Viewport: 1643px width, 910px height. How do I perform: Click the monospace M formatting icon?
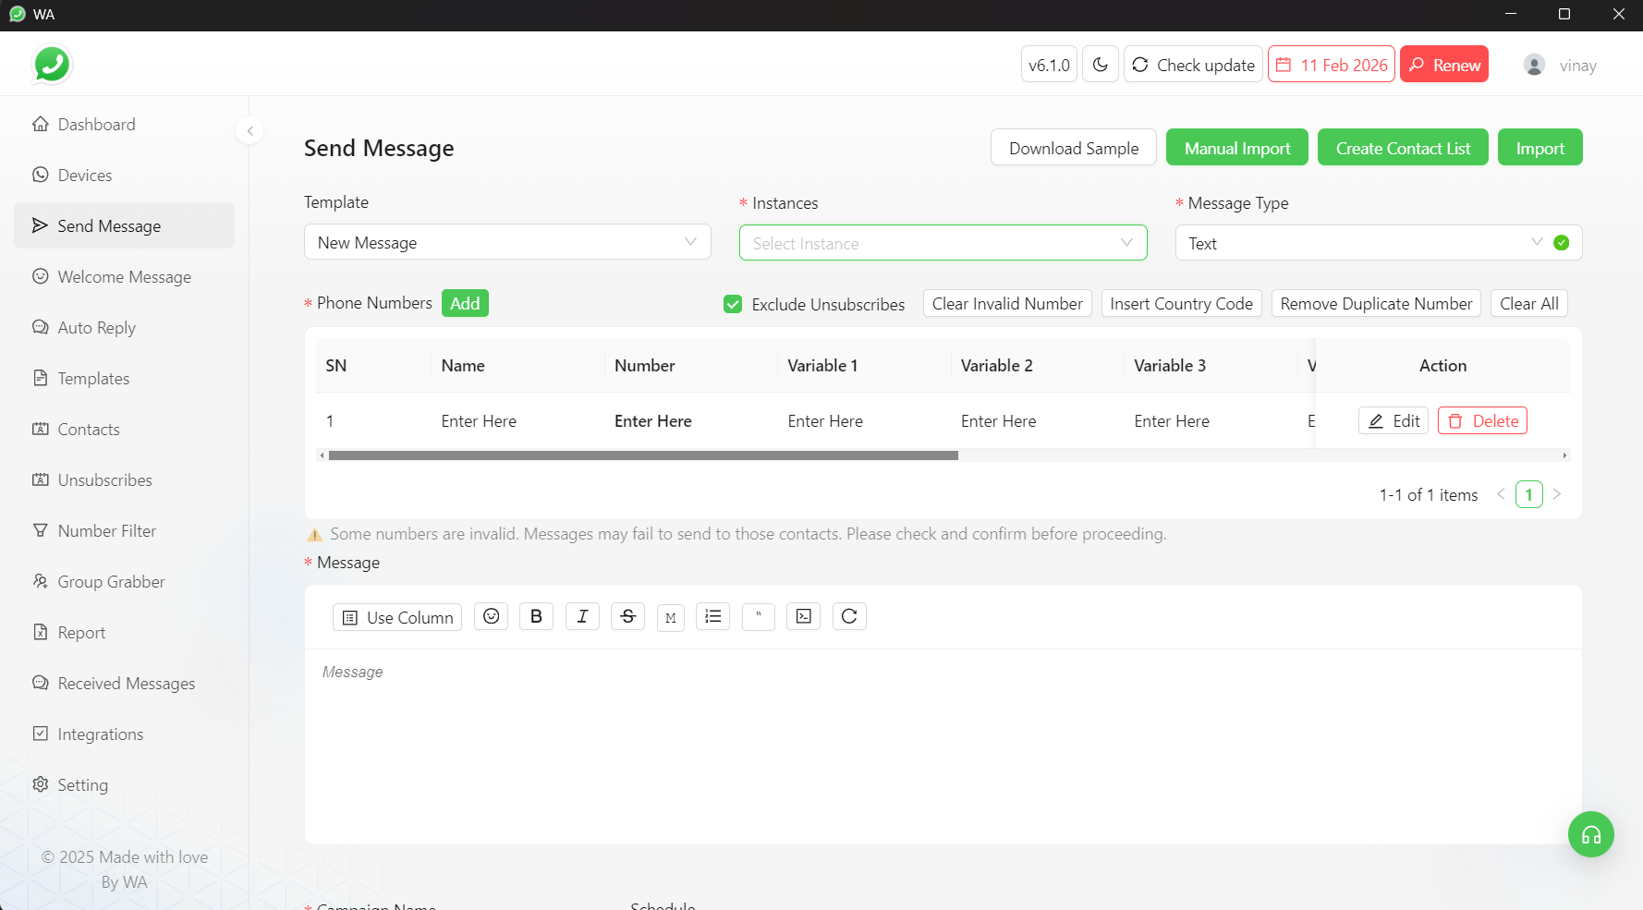(x=670, y=617)
